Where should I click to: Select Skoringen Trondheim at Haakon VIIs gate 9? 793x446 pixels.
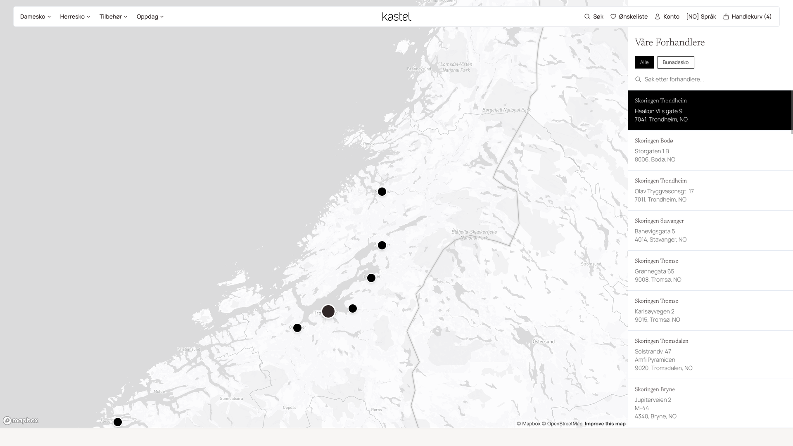click(x=710, y=110)
